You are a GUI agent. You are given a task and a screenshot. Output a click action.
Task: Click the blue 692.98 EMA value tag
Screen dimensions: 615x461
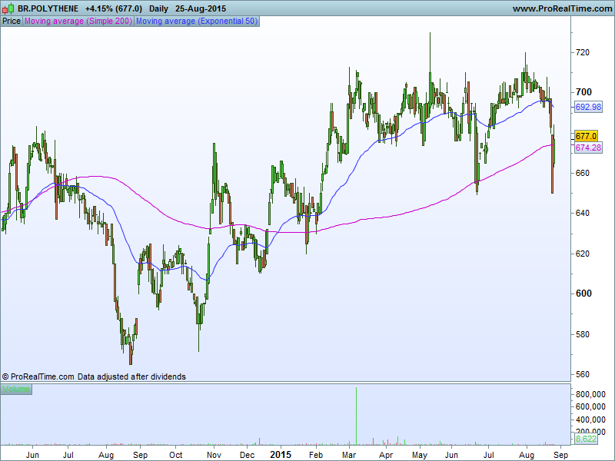[588, 107]
